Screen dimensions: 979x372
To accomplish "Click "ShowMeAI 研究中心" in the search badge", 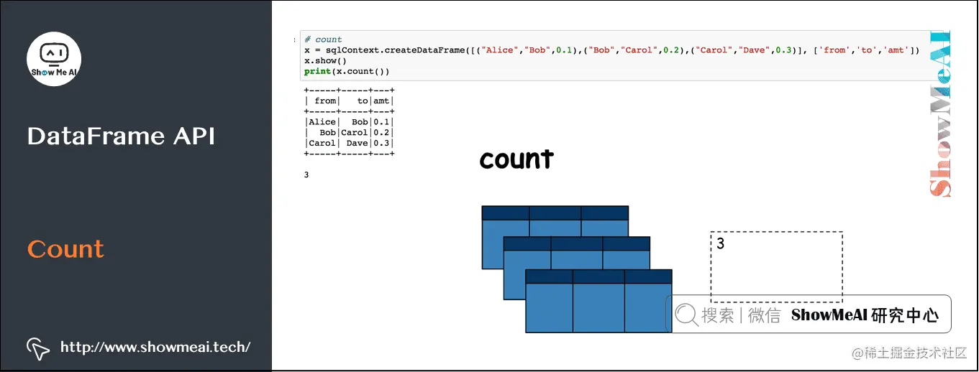I will (865, 315).
